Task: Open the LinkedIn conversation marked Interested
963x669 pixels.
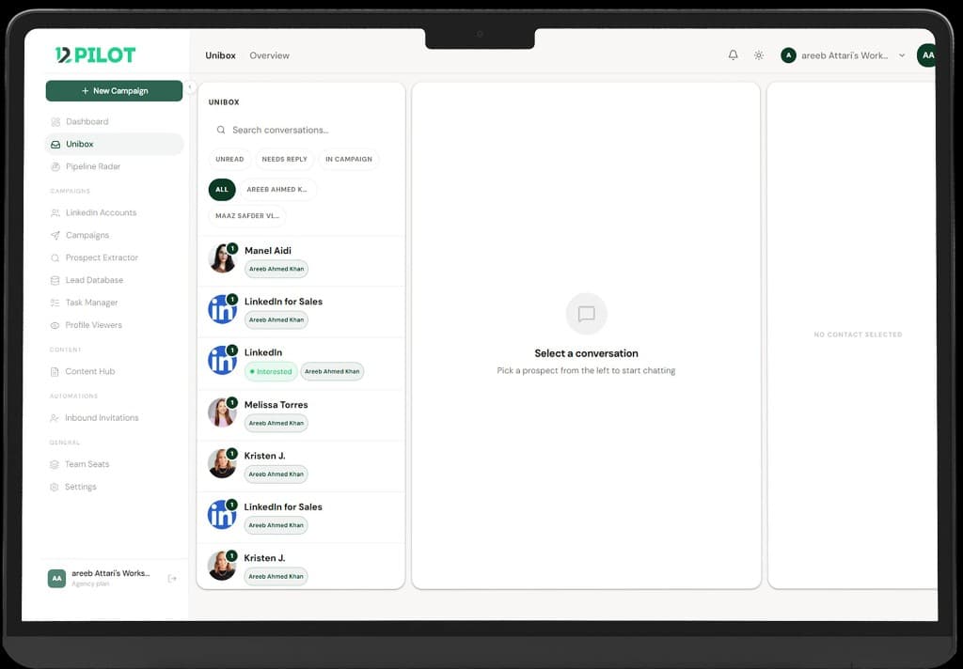Action: tap(301, 364)
